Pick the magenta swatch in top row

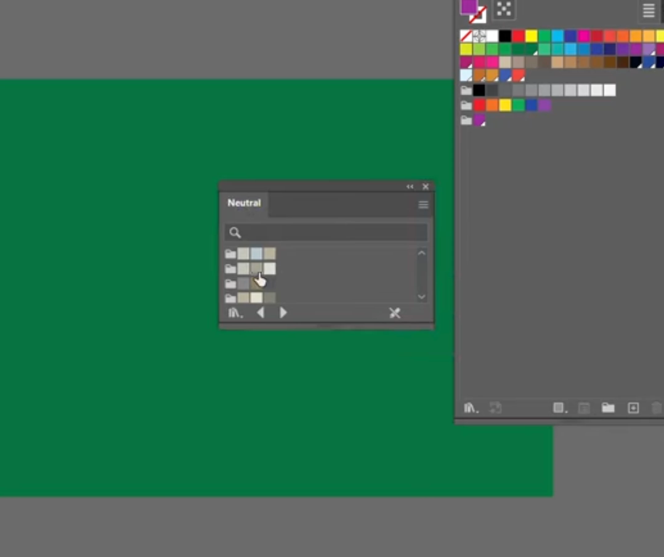584,36
